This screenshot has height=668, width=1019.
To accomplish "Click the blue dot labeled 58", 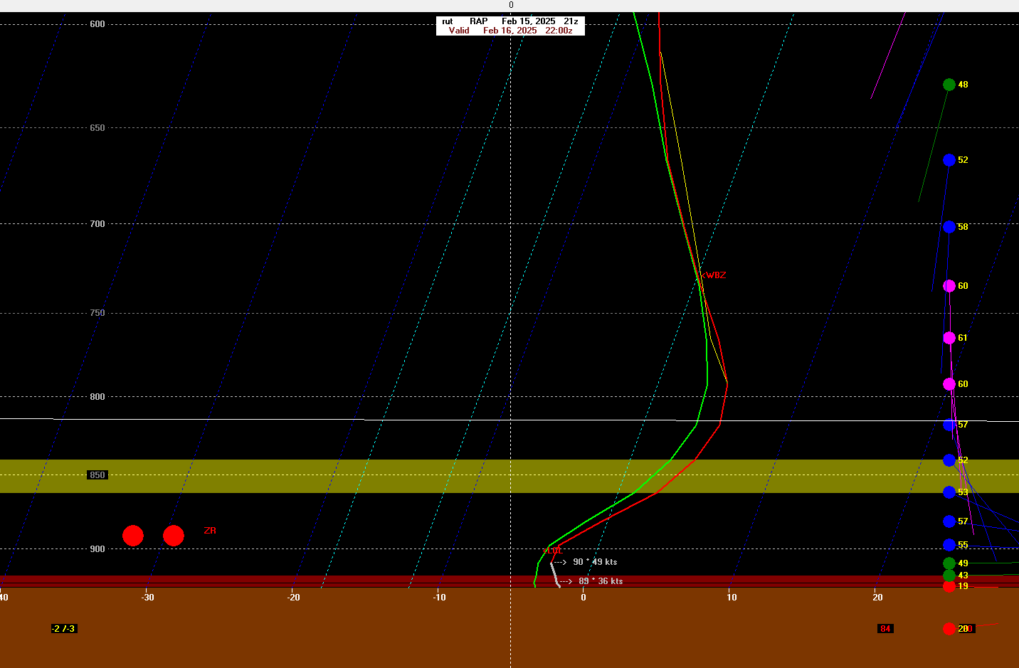I will pyautogui.click(x=949, y=227).
